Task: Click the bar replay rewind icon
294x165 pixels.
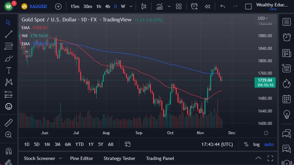Action: 207,6
